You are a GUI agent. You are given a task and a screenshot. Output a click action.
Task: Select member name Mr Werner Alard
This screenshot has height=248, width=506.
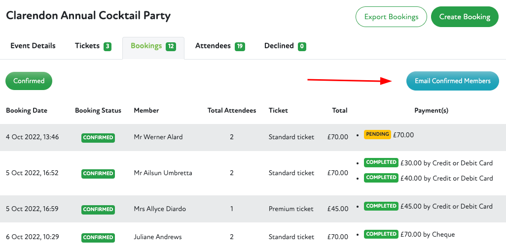click(158, 137)
